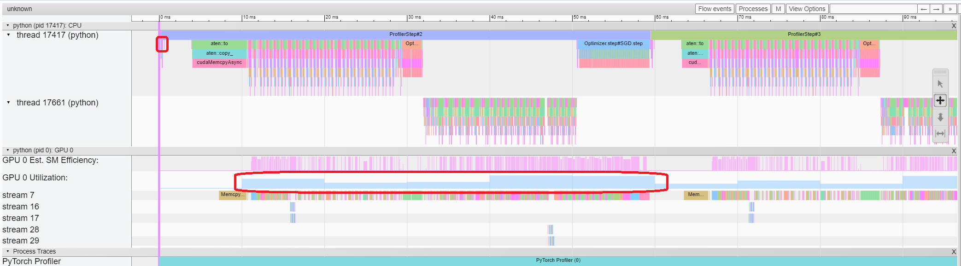961x266 pixels.
Task: Click the M metadata button
Action: coord(778,9)
